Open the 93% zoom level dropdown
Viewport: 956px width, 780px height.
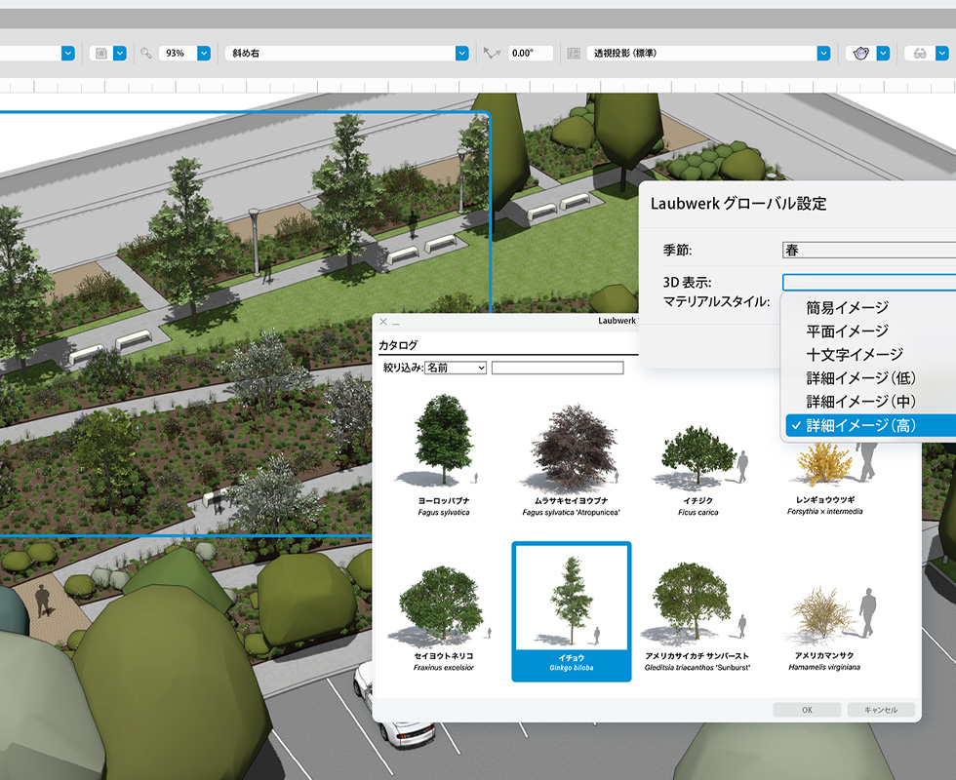(x=204, y=54)
